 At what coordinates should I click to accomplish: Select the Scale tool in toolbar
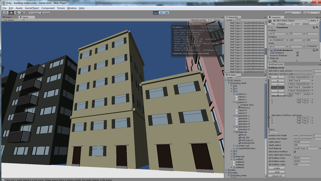point(23,13)
